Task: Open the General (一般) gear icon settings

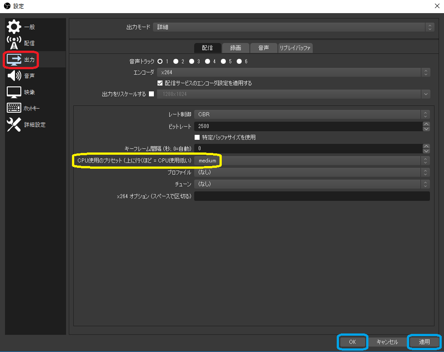Action: (14, 27)
